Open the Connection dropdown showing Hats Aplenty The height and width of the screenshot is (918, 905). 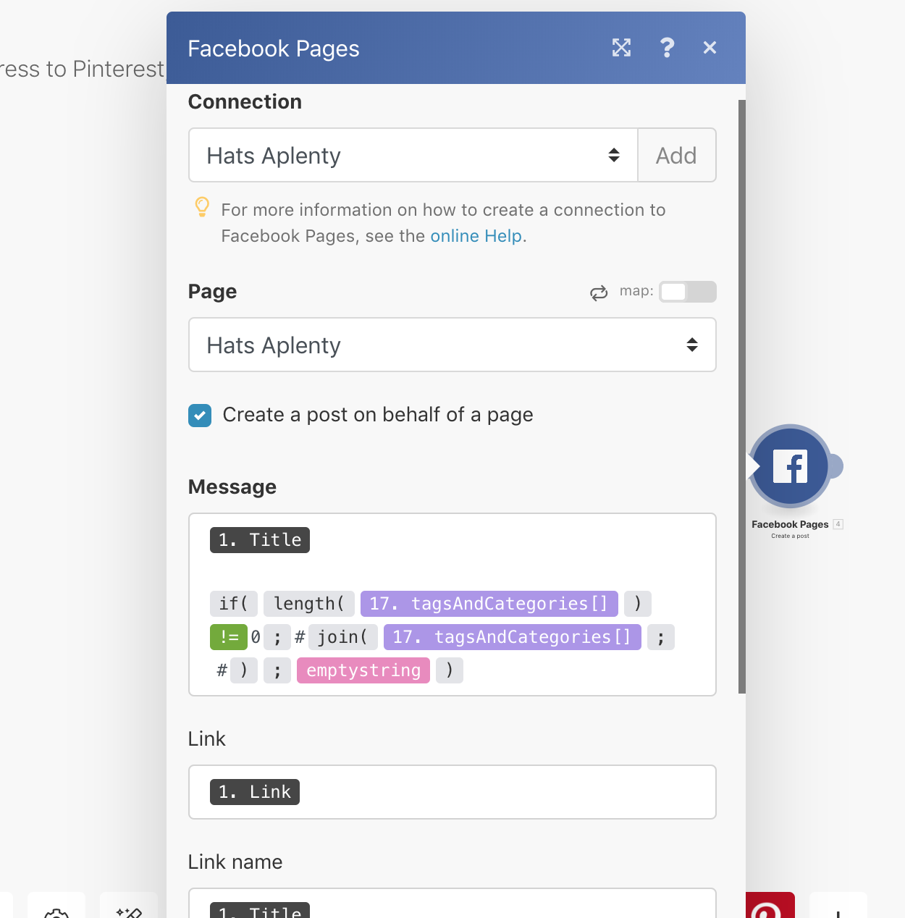pyautogui.click(x=411, y=155)
